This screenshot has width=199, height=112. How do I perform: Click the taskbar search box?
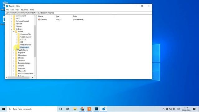(32, 109)
